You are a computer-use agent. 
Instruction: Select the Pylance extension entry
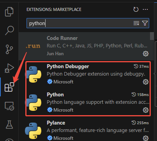86,130
